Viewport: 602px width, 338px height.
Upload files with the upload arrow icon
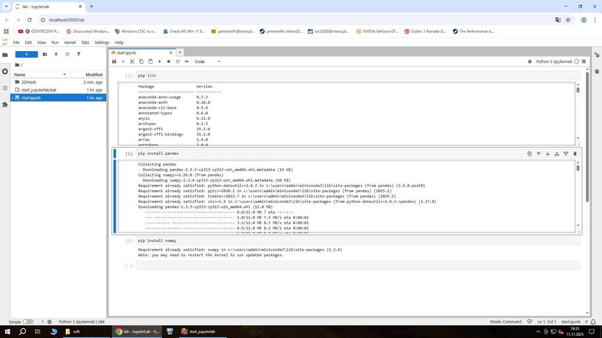click(x=56, y=55)
